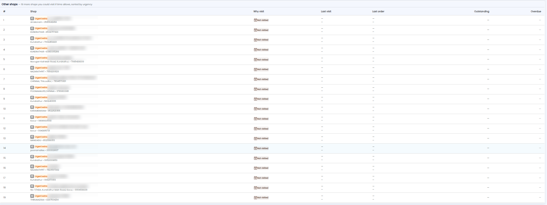
Task: Click the 'Urgent extra' tag in row 1
Action: coord(41,19)
